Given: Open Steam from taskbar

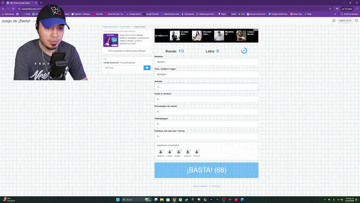Looking at the screenshot, I should [186, 200].
